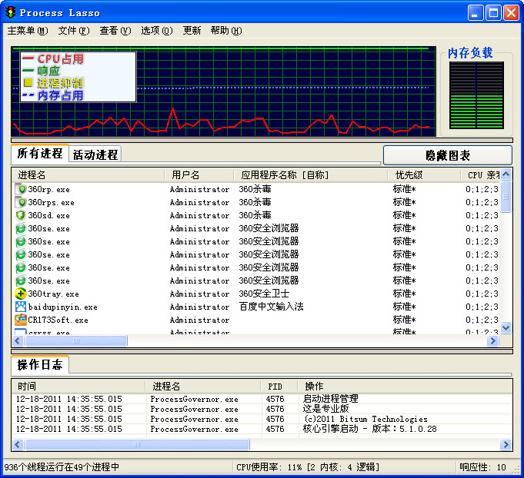Click the 360rps.exe shield icon
The height and width of the screenshot is (478, 524).
pyautogui.click(x=21, y=202)
